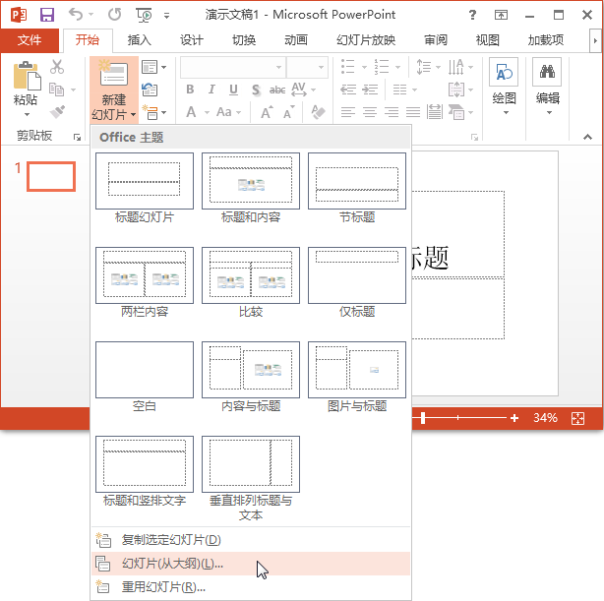Switch to the 动画 tab

click(296, 40)
